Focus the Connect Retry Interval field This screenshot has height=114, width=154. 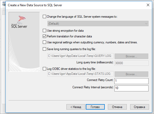coord(131,88)
